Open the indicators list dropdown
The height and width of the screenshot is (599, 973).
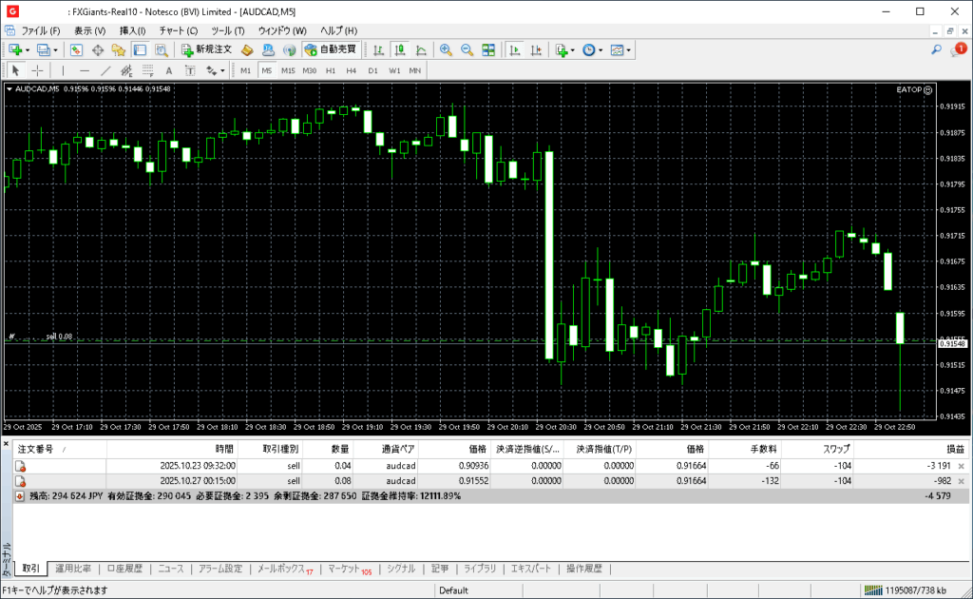pos(564,49)
